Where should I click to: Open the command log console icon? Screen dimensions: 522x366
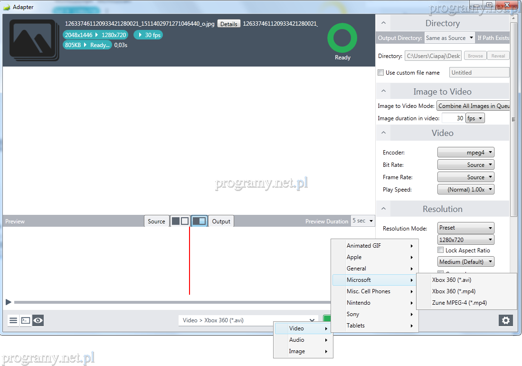(x=26, y=320)
